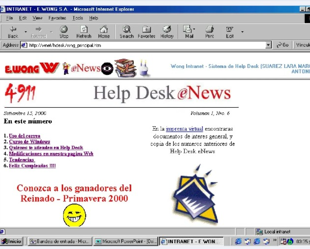Expand the Mail button dropdown arrow
310x249 pixels.
coord(194,29)
